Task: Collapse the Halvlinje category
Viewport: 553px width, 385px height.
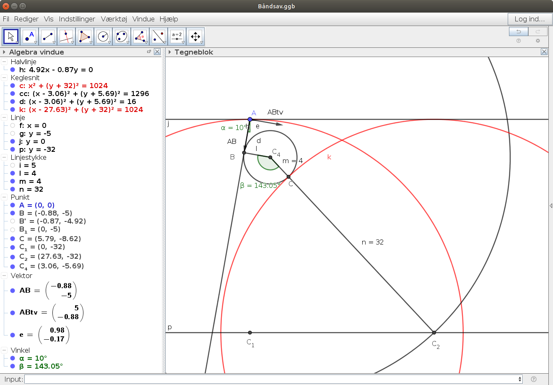Action: (x=4, y=62)
